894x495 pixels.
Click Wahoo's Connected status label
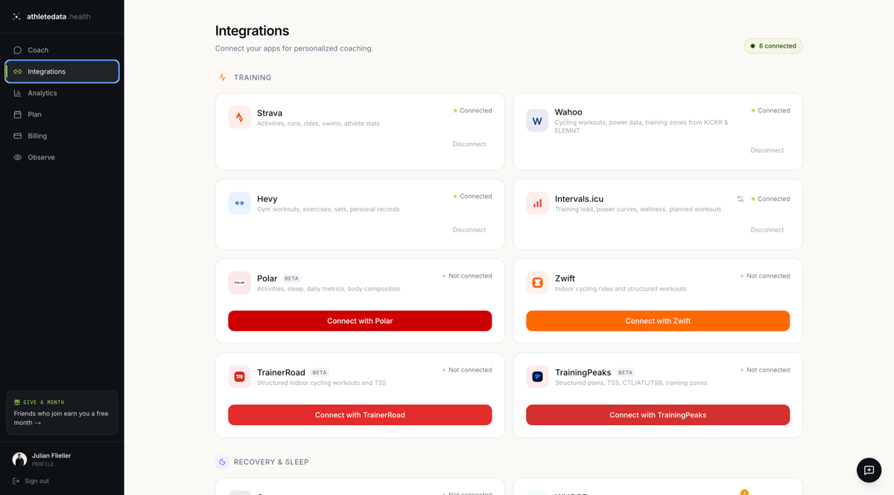(770, 111)
